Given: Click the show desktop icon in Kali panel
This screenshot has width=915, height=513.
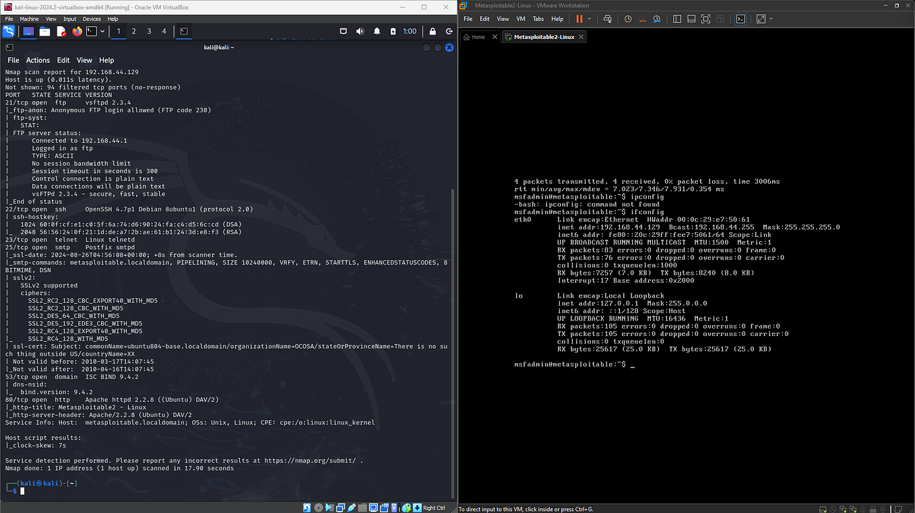Looking at the screenshot, I should pos(28,31).
